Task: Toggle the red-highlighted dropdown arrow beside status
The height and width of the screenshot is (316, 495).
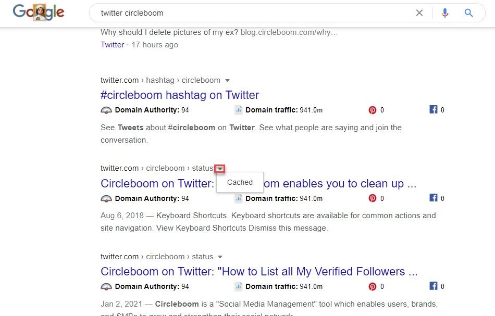Action: (220, 169)
